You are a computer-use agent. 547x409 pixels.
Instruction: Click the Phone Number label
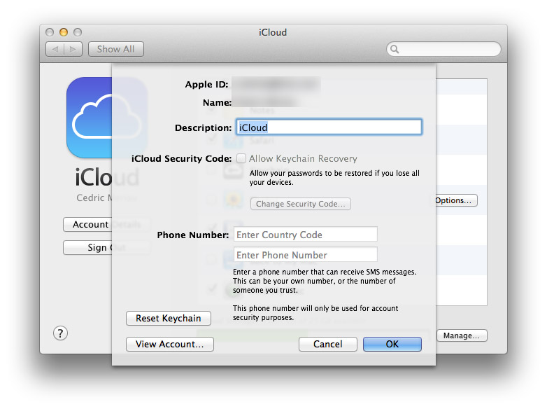[x=193, y=235]
